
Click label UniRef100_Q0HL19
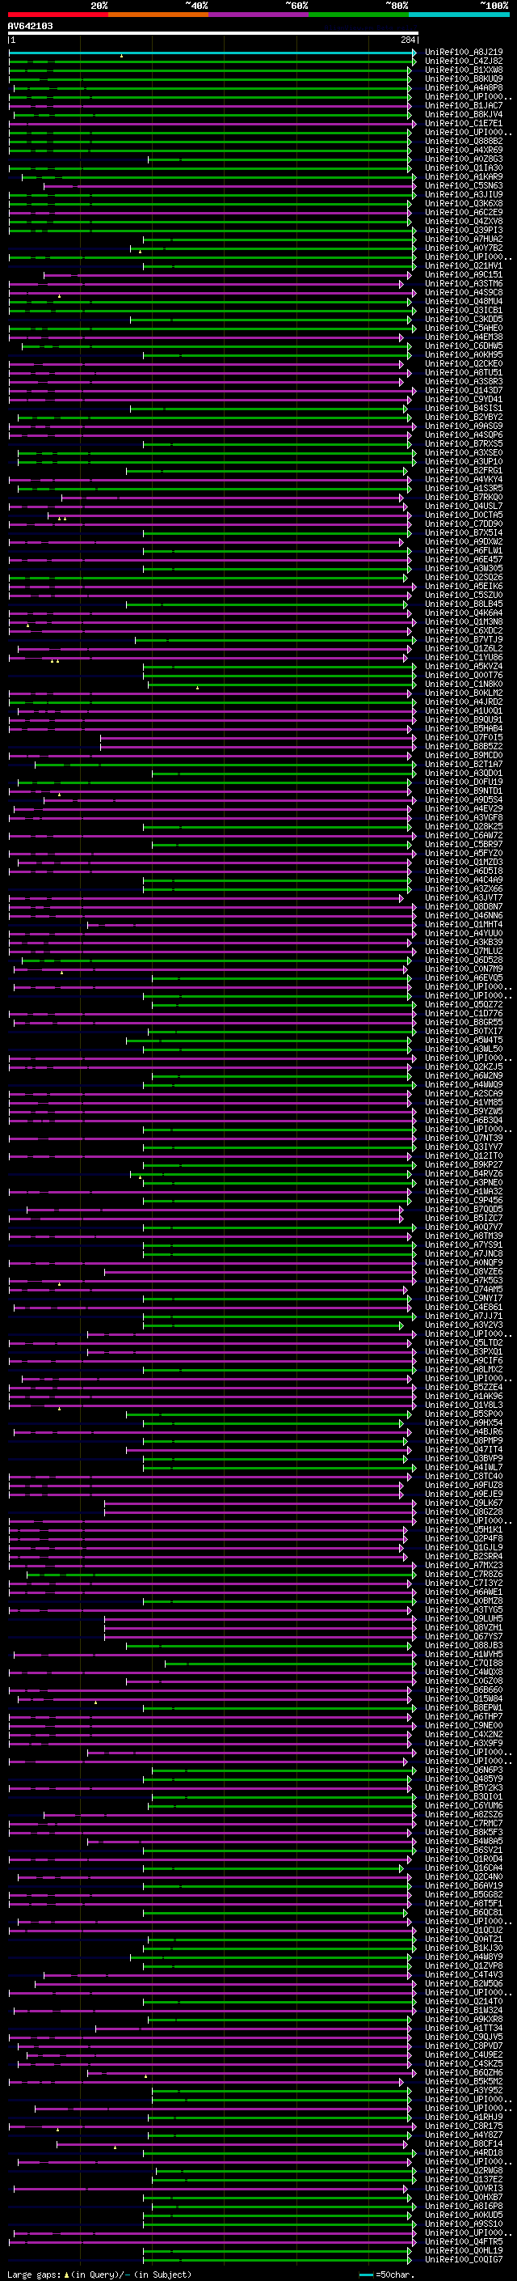(464, 2250)
